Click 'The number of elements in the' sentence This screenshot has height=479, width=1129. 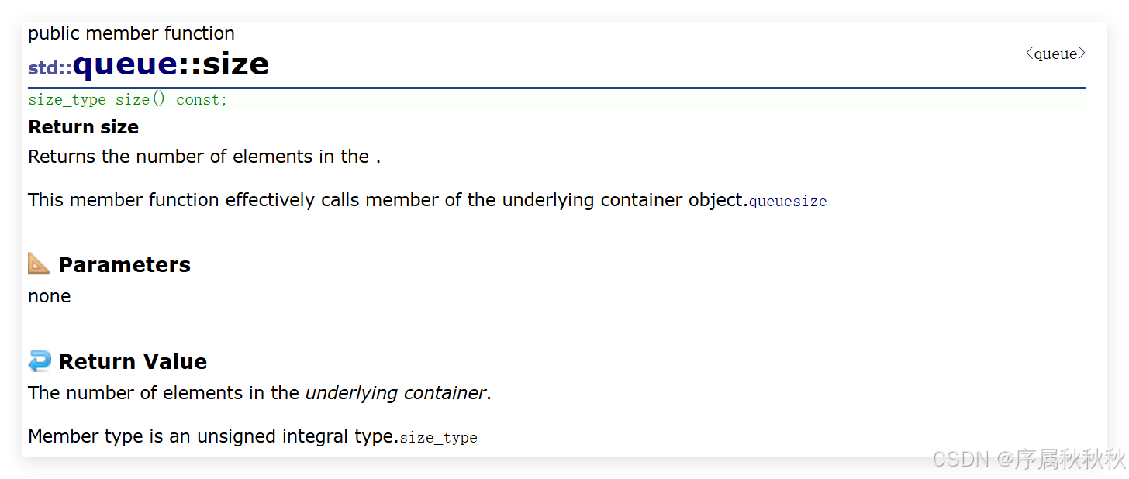[x=163, y=393]
